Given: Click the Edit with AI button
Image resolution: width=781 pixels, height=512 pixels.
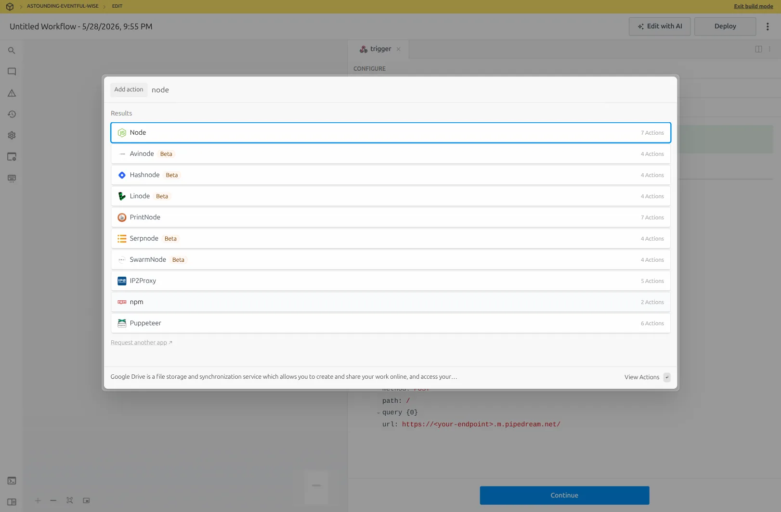Looking at the screenshot, I should (660, 26).
